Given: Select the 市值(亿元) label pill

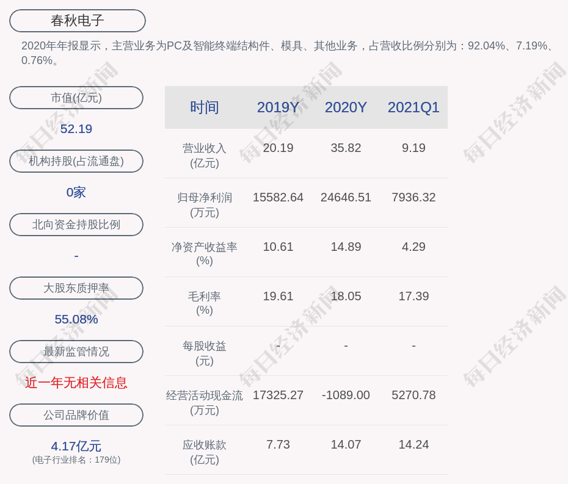Looking at the screenshot, I should point(76,98).
